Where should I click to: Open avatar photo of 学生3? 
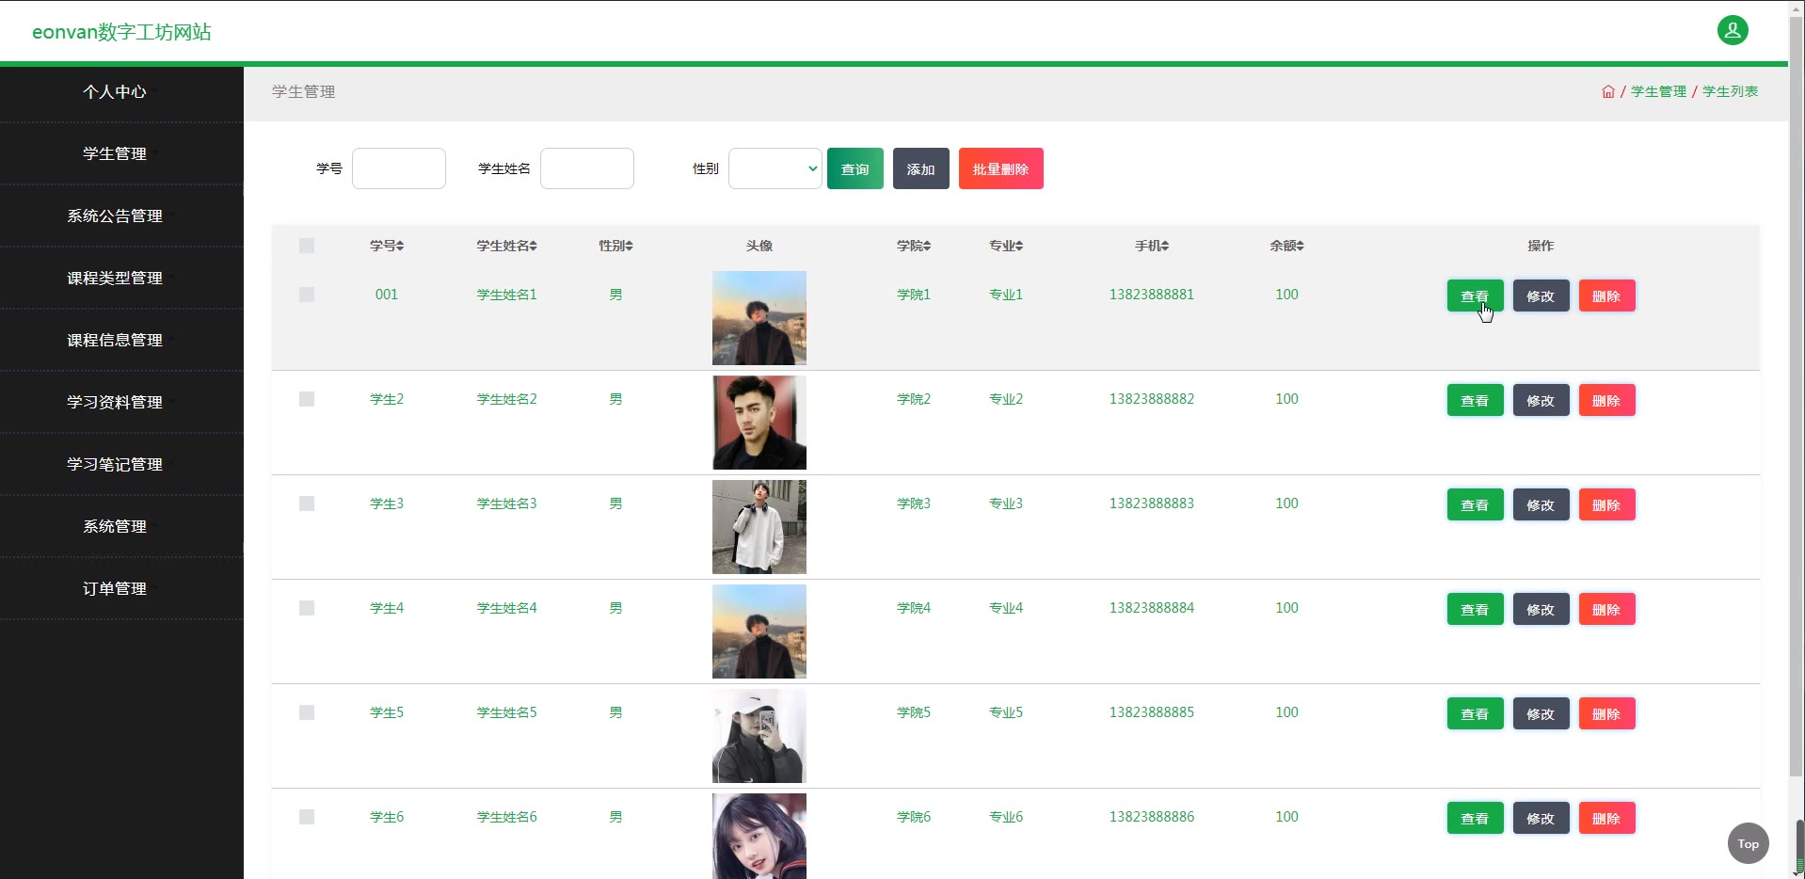tap(759, 527)
